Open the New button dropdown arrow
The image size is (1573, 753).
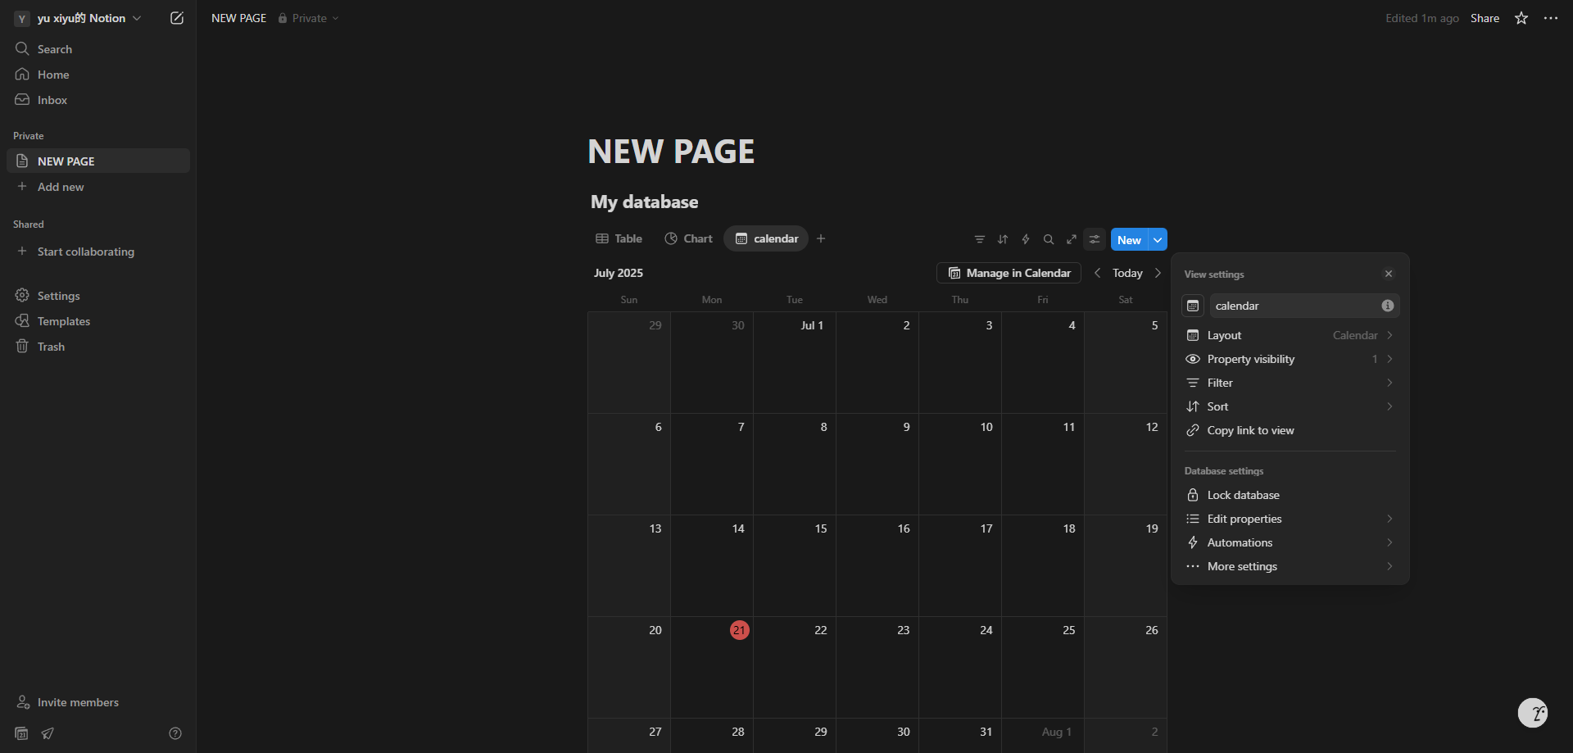coord(1158,239)
